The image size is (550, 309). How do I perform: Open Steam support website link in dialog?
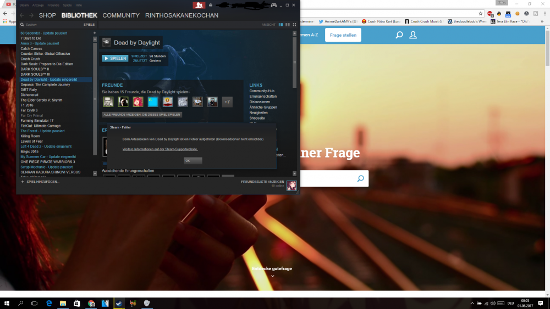pyautogui.click(x=160, y=149)
